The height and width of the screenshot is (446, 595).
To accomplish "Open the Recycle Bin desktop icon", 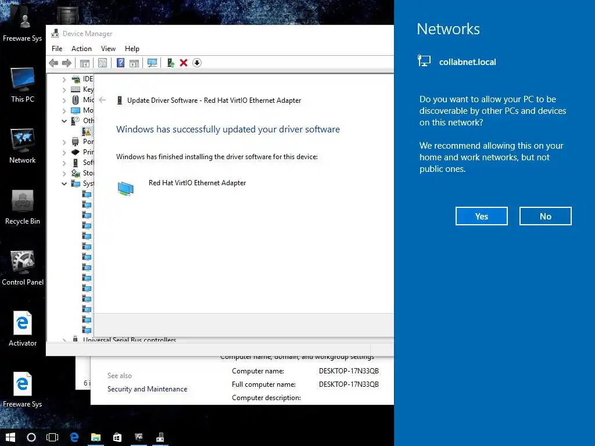I will pos(23,207).
